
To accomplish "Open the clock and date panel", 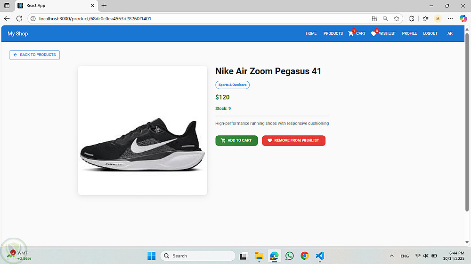I will click(x=454, y=256).
